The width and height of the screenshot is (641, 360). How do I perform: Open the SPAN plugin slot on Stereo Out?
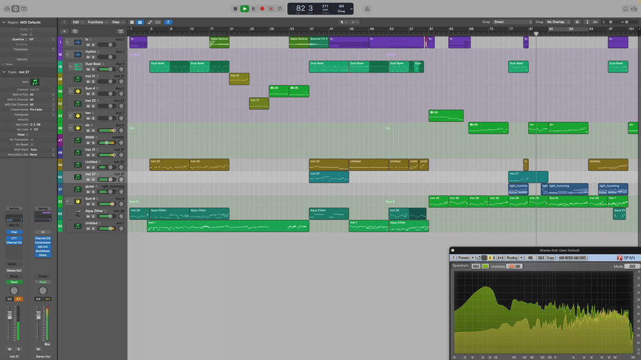pos(43,255)
